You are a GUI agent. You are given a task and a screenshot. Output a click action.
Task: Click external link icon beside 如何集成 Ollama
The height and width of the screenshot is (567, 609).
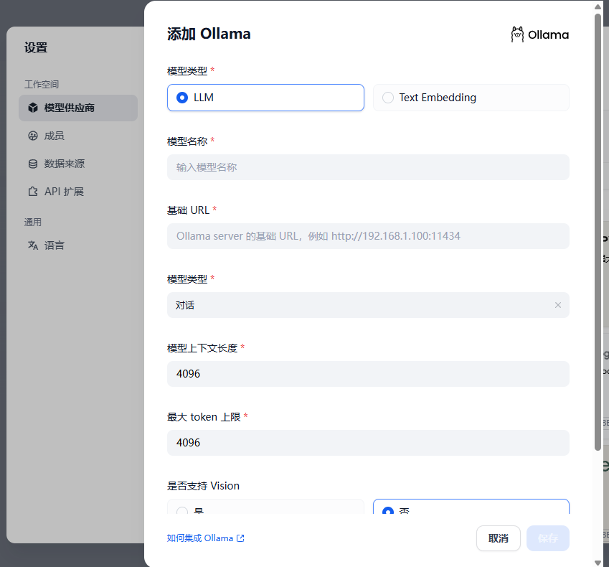pos(240,538)
